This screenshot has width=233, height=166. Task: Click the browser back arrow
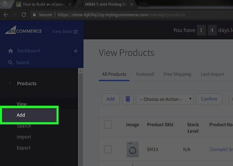click(6, 14)
